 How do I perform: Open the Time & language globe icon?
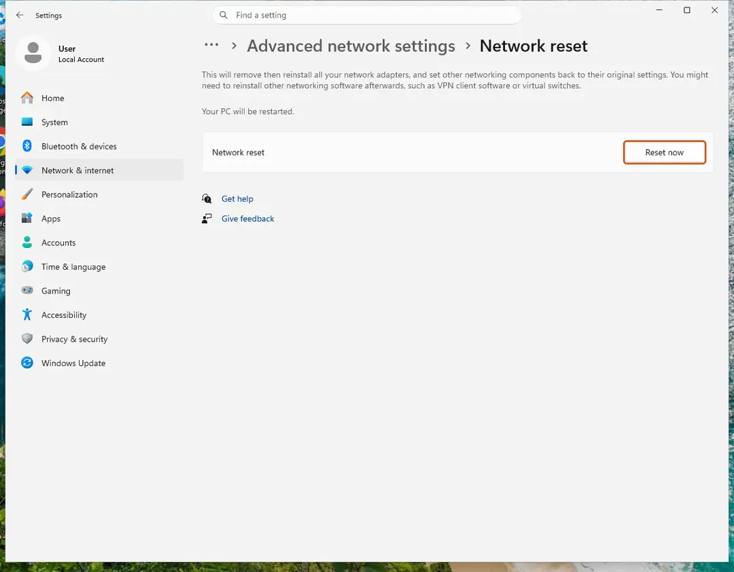coord(27,267)
